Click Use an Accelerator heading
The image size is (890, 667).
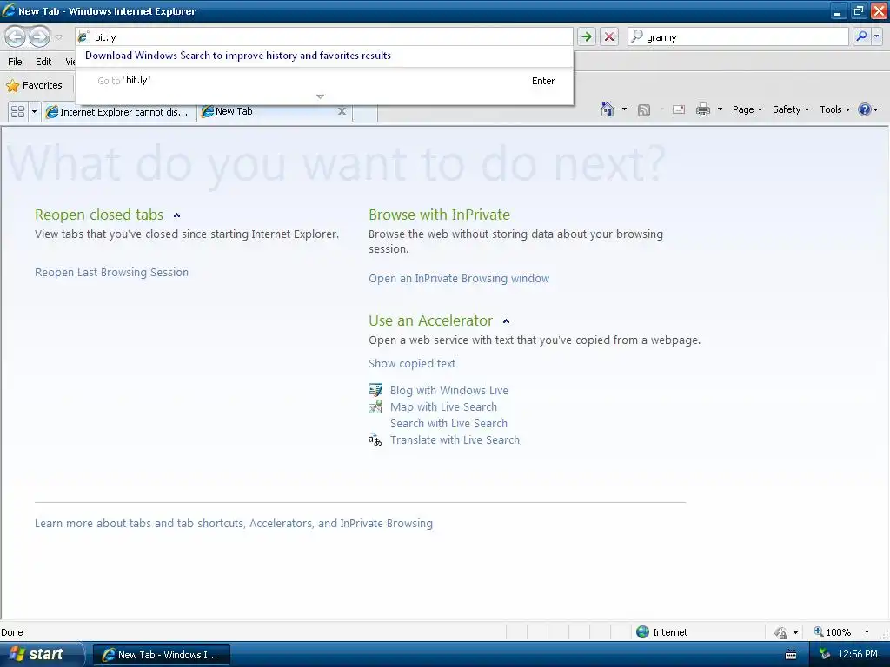(430, 320)
